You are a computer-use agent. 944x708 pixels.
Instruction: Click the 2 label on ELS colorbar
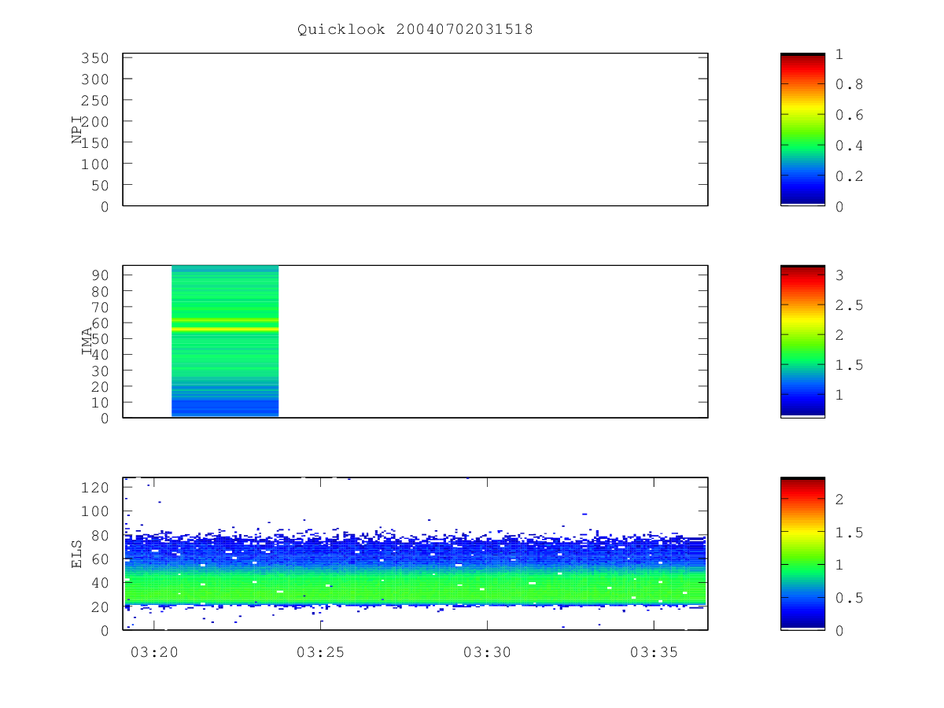(x=839, y=499)
